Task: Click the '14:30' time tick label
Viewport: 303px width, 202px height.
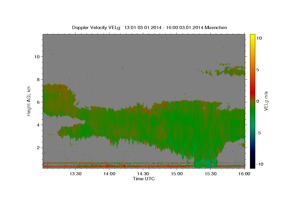Action: 143,174
